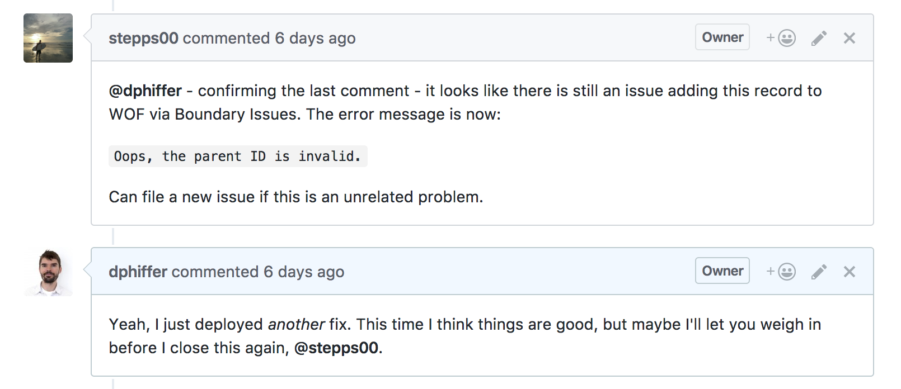This screenshot has height=389, width=901.
Task: Click the Owner badge on dphiffer's comment
Action: pos(722,271)
